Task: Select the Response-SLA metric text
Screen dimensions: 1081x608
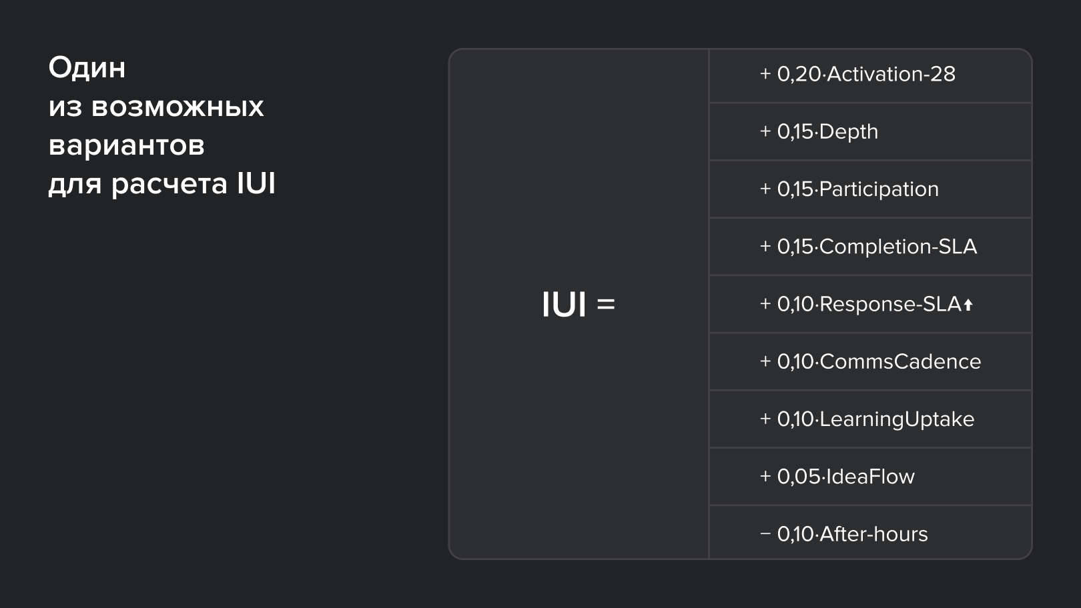Action: pos(890,305)
